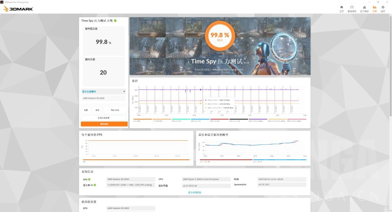Viewport: 392px width, 212px height.
Task: Click the 监控 monitoring panel heading
Action: [135, 81]
